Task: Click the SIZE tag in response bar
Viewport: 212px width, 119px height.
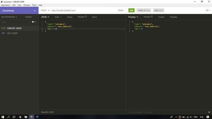Action: coord(159,10)
